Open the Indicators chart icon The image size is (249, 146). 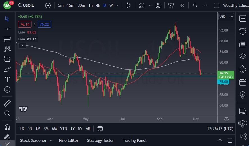(x=142, y=5)
